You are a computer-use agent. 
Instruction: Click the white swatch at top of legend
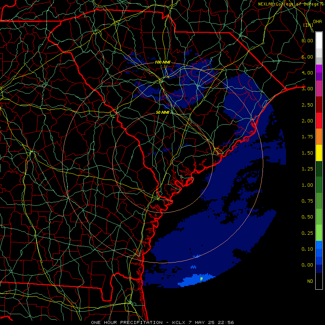(319, 40)
